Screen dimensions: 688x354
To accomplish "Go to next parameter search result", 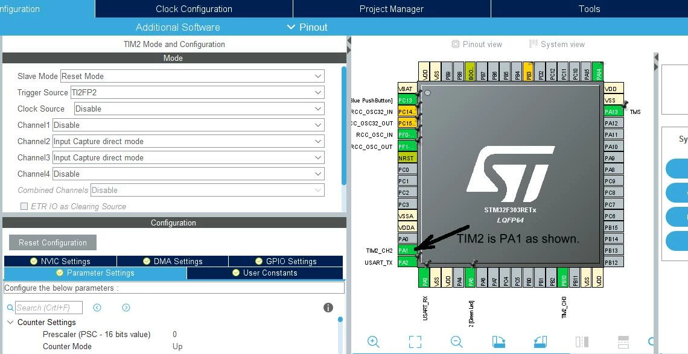I will 126,308.
